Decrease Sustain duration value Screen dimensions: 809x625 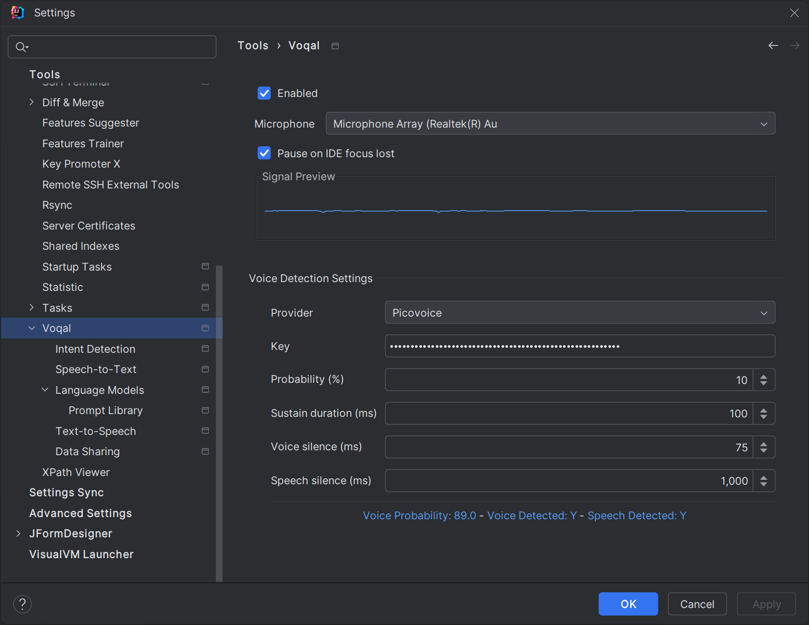pos(764,418)
